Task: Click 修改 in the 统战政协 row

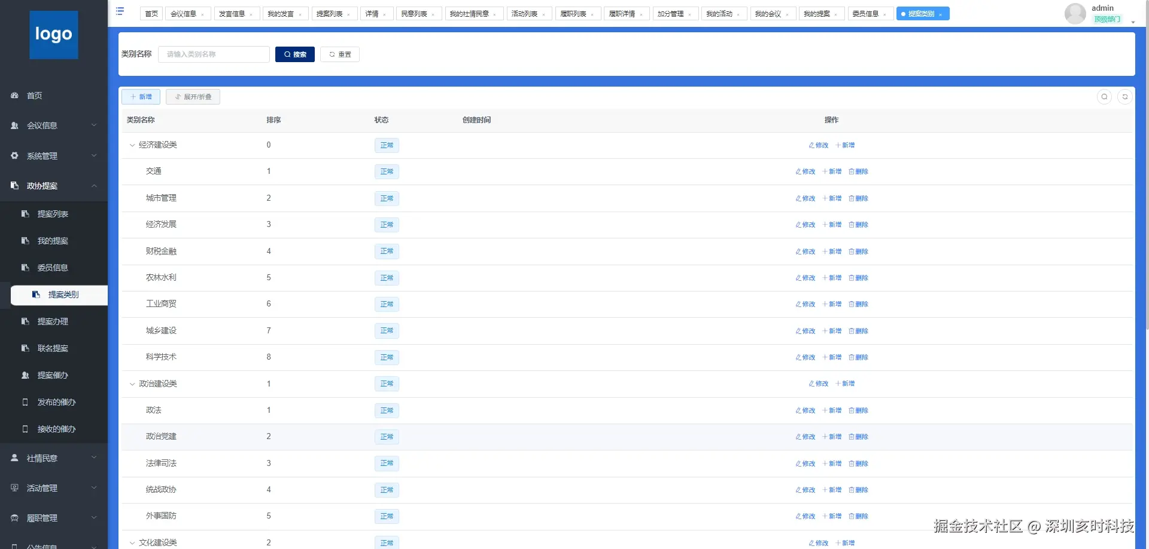Action: point(805,490)
